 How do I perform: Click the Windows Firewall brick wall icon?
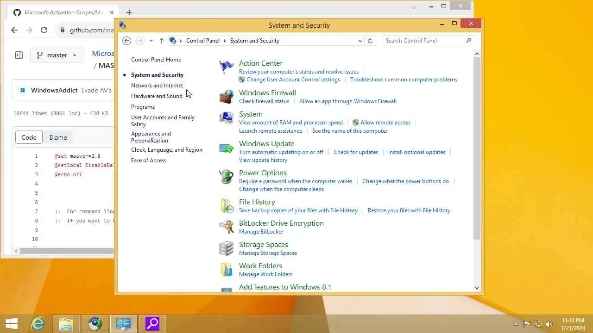[227, 97]
